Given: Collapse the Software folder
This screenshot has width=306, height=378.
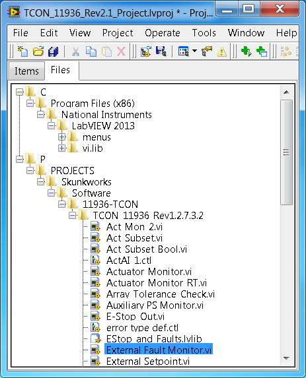Looking at the screenshot, I should (x=51, y=193).
